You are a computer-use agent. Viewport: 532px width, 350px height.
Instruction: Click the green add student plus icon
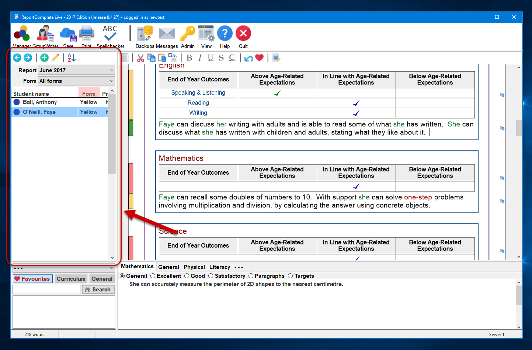44,57
